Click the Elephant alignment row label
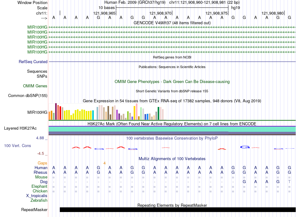The image size is (296, 217). (39, 186)
